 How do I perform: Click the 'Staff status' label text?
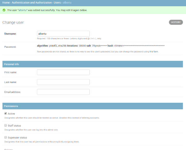14,126
